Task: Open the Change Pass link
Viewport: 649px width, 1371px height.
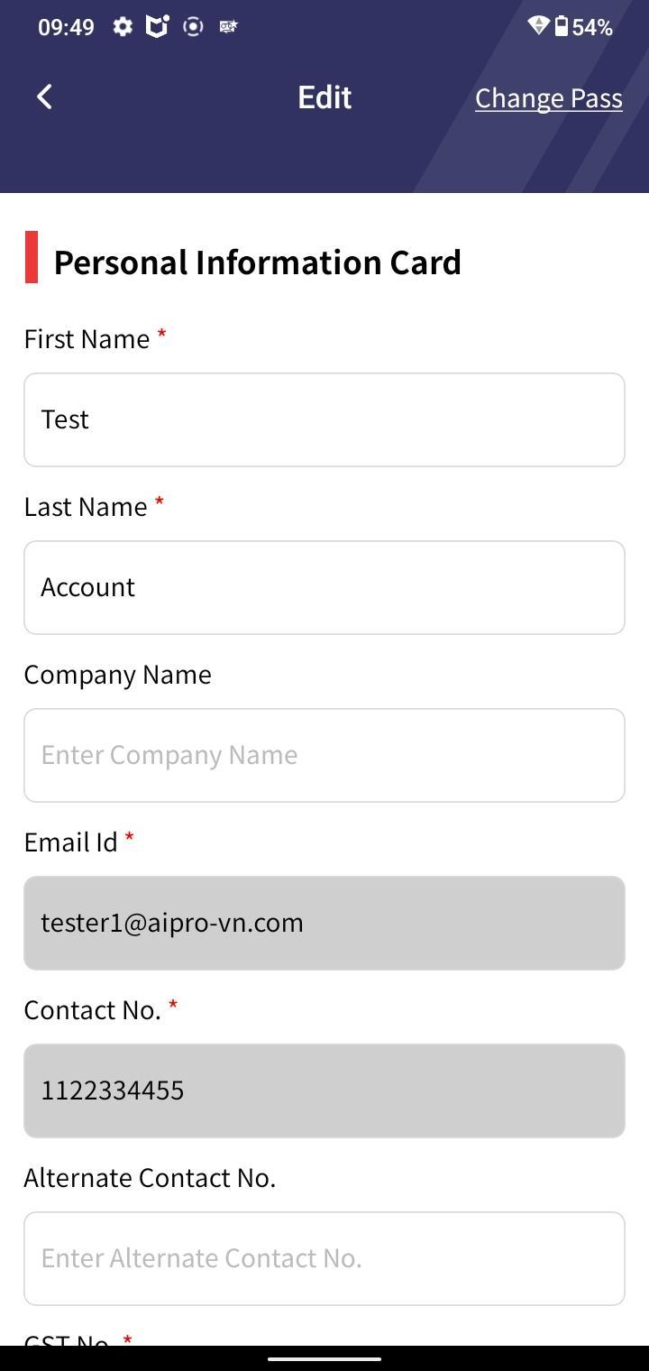Action: click(549, 97)
